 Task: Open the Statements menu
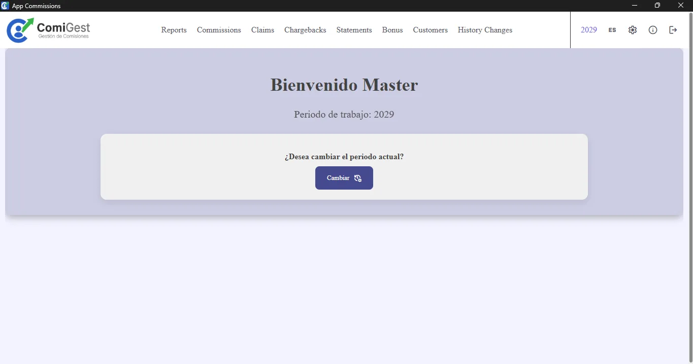click(x=354, y=30)
